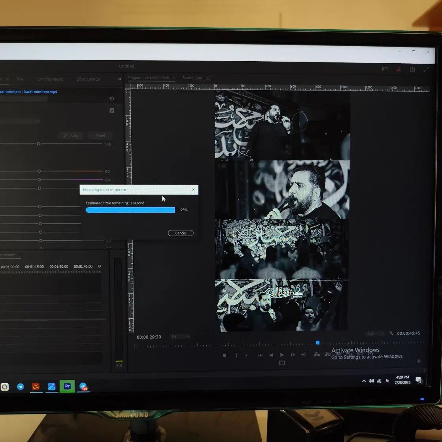Step back one frame
Screen dimensions: 442x442
271,355
